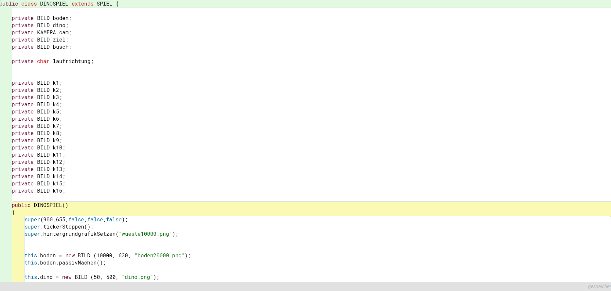Click the 'KAMERA cam' field declaration
Image resolution: width=611 pixels, height=291 pixels.
pos(54,33)
